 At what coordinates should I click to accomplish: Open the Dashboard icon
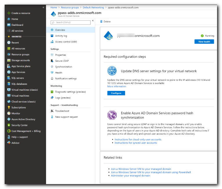9,25
